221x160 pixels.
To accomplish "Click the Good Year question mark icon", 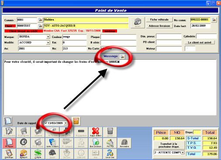I will 110,154.
